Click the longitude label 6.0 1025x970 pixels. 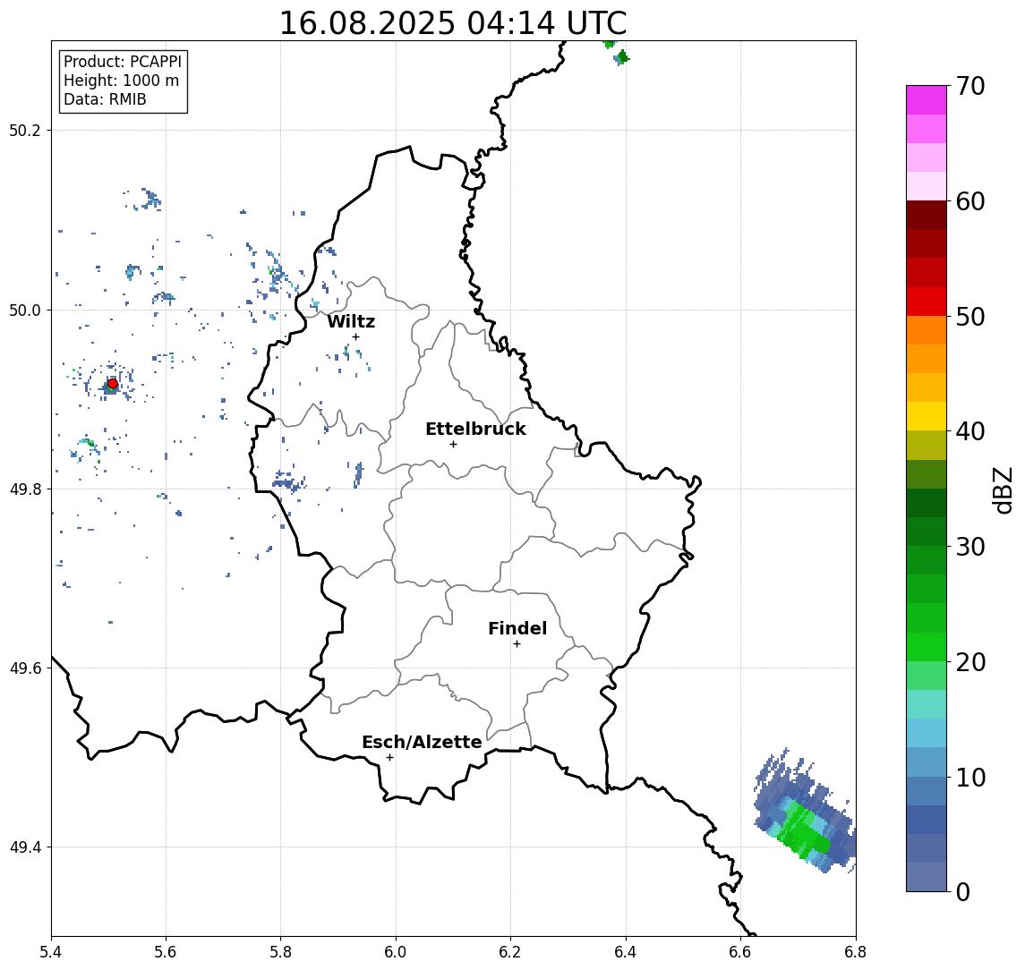click(396, 952)
